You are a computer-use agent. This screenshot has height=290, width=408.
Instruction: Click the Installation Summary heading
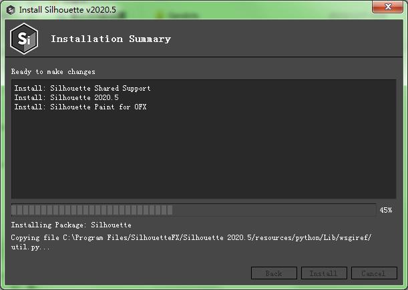pyautogui.click(x=111, y=39)
